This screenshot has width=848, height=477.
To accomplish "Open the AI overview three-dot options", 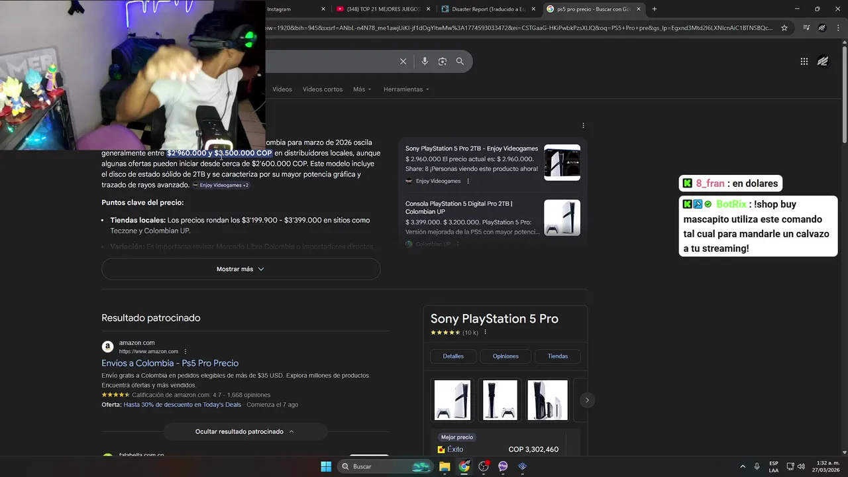I will click(583, 125).
